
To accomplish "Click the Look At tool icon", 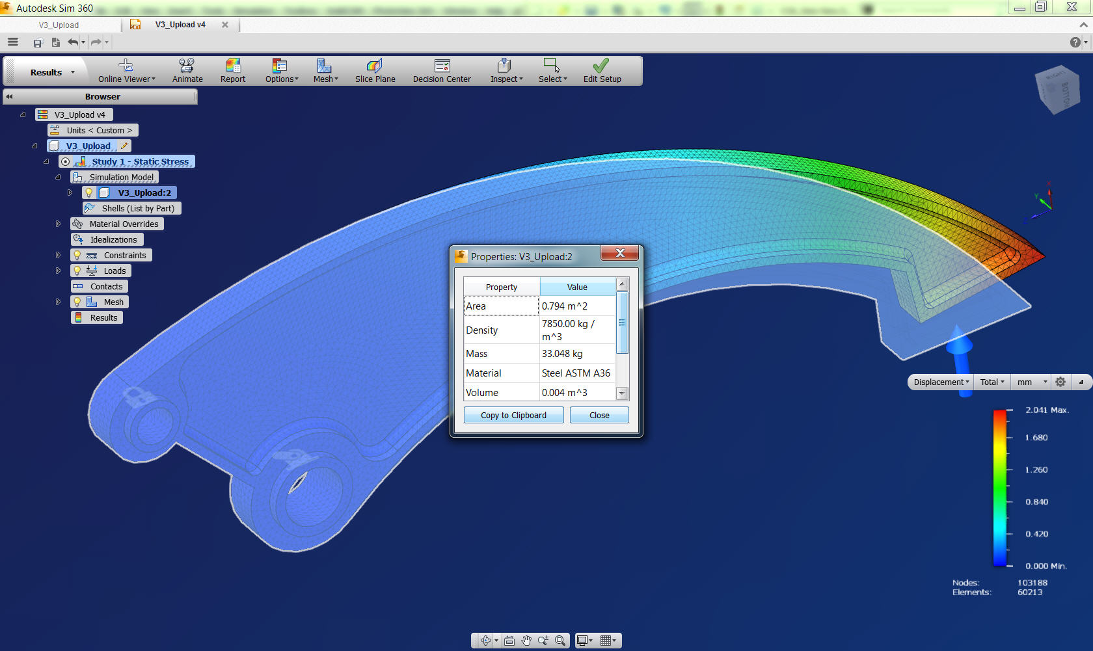I will (x=509, y=641).
